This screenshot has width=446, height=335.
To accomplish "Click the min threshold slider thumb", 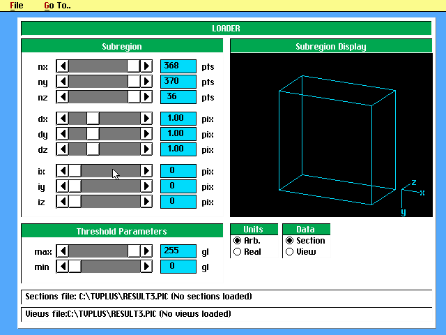I will point(75,267).
